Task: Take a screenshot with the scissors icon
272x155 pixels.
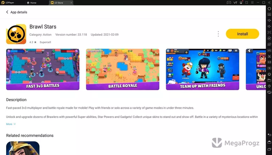Action: [x=269, y=56]
